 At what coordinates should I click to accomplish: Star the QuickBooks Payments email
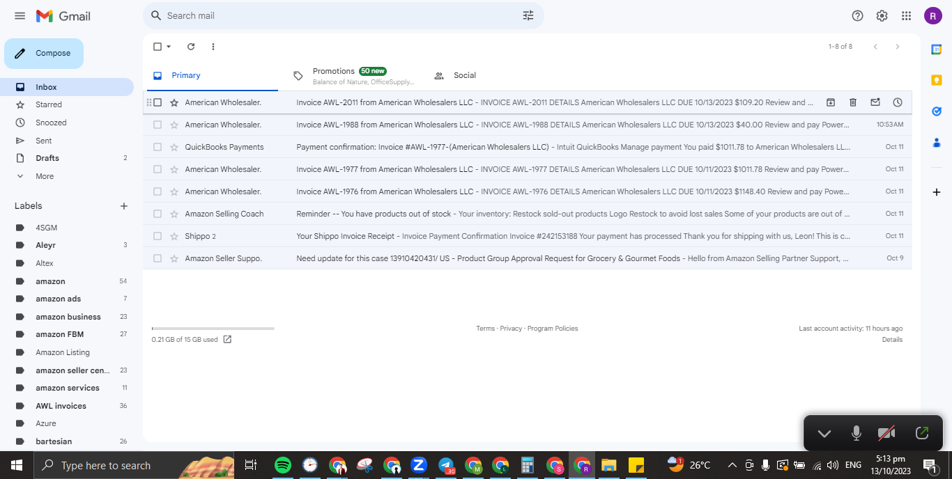[x=174, y=147]
